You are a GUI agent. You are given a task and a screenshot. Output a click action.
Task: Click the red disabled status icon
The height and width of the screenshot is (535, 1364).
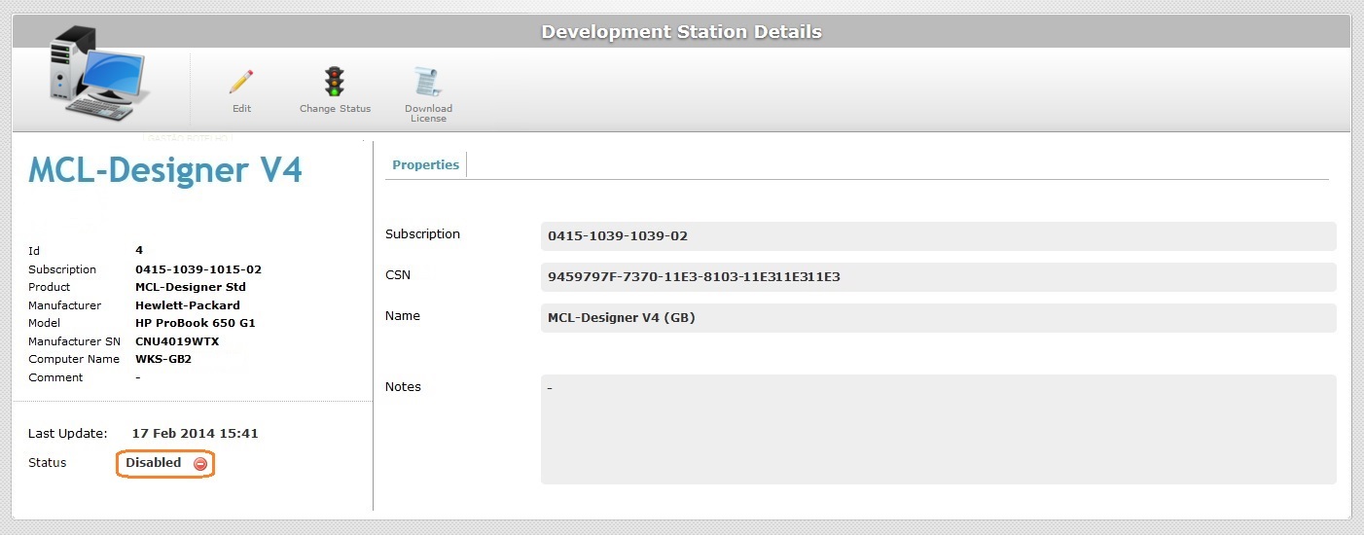pos(200,464)
